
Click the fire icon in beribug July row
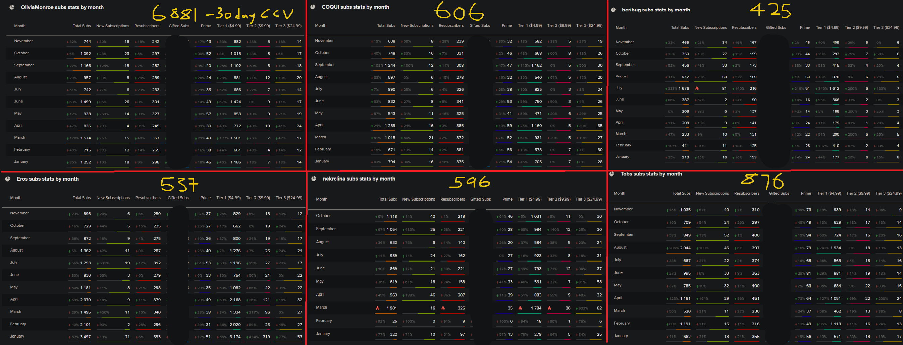point(697,88)
